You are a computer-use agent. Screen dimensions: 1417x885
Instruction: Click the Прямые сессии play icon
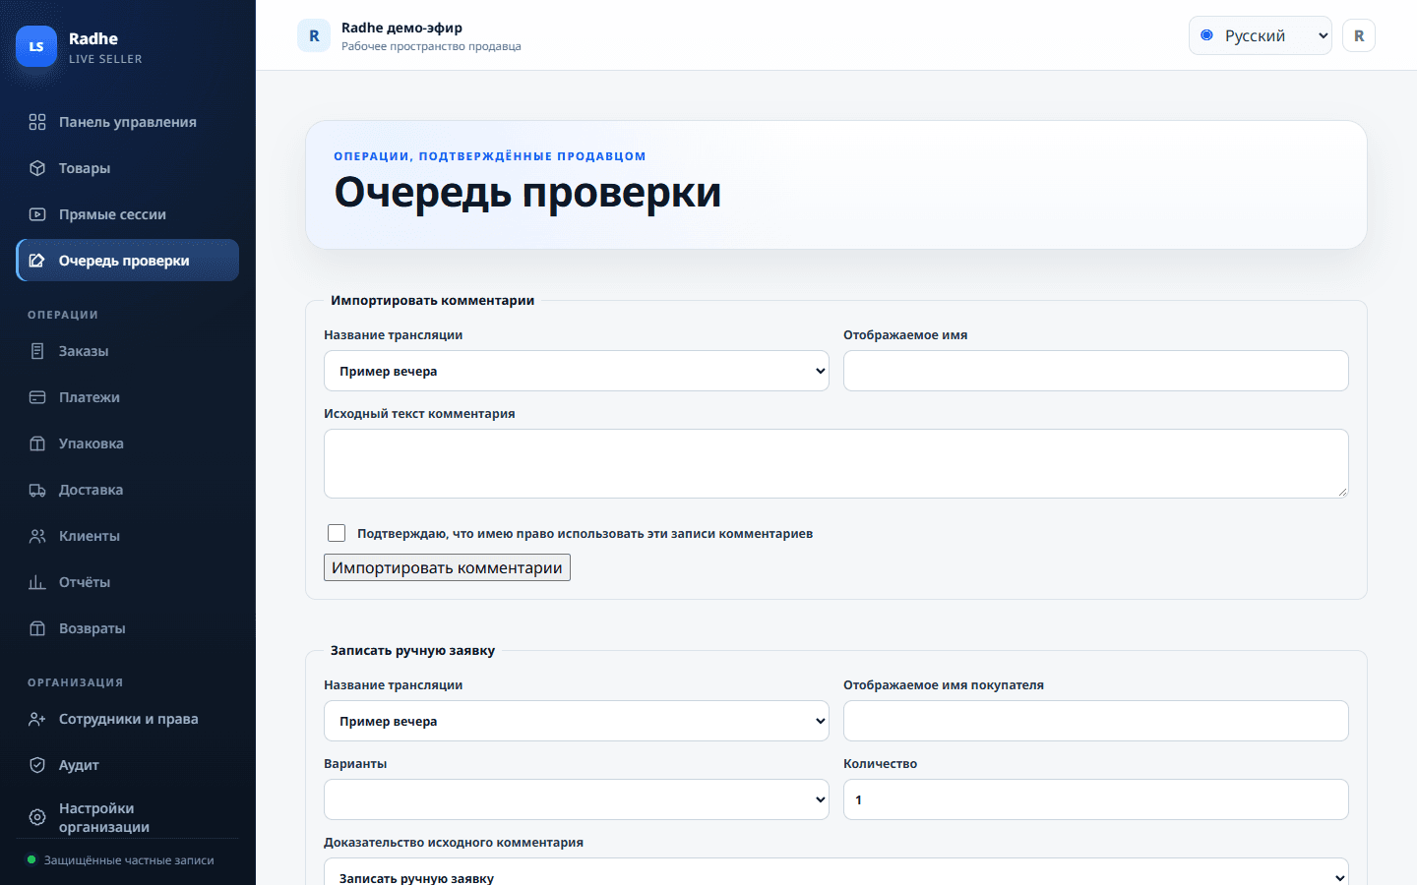click(x=37, y=214)
